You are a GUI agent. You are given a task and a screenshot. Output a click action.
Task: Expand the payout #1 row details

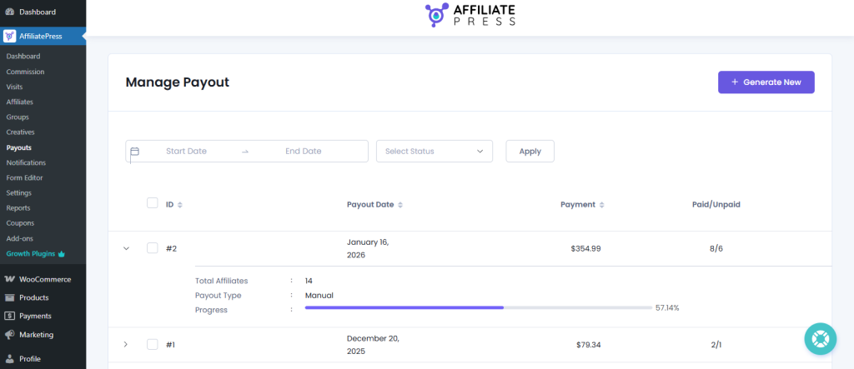[x=126, y=345]
